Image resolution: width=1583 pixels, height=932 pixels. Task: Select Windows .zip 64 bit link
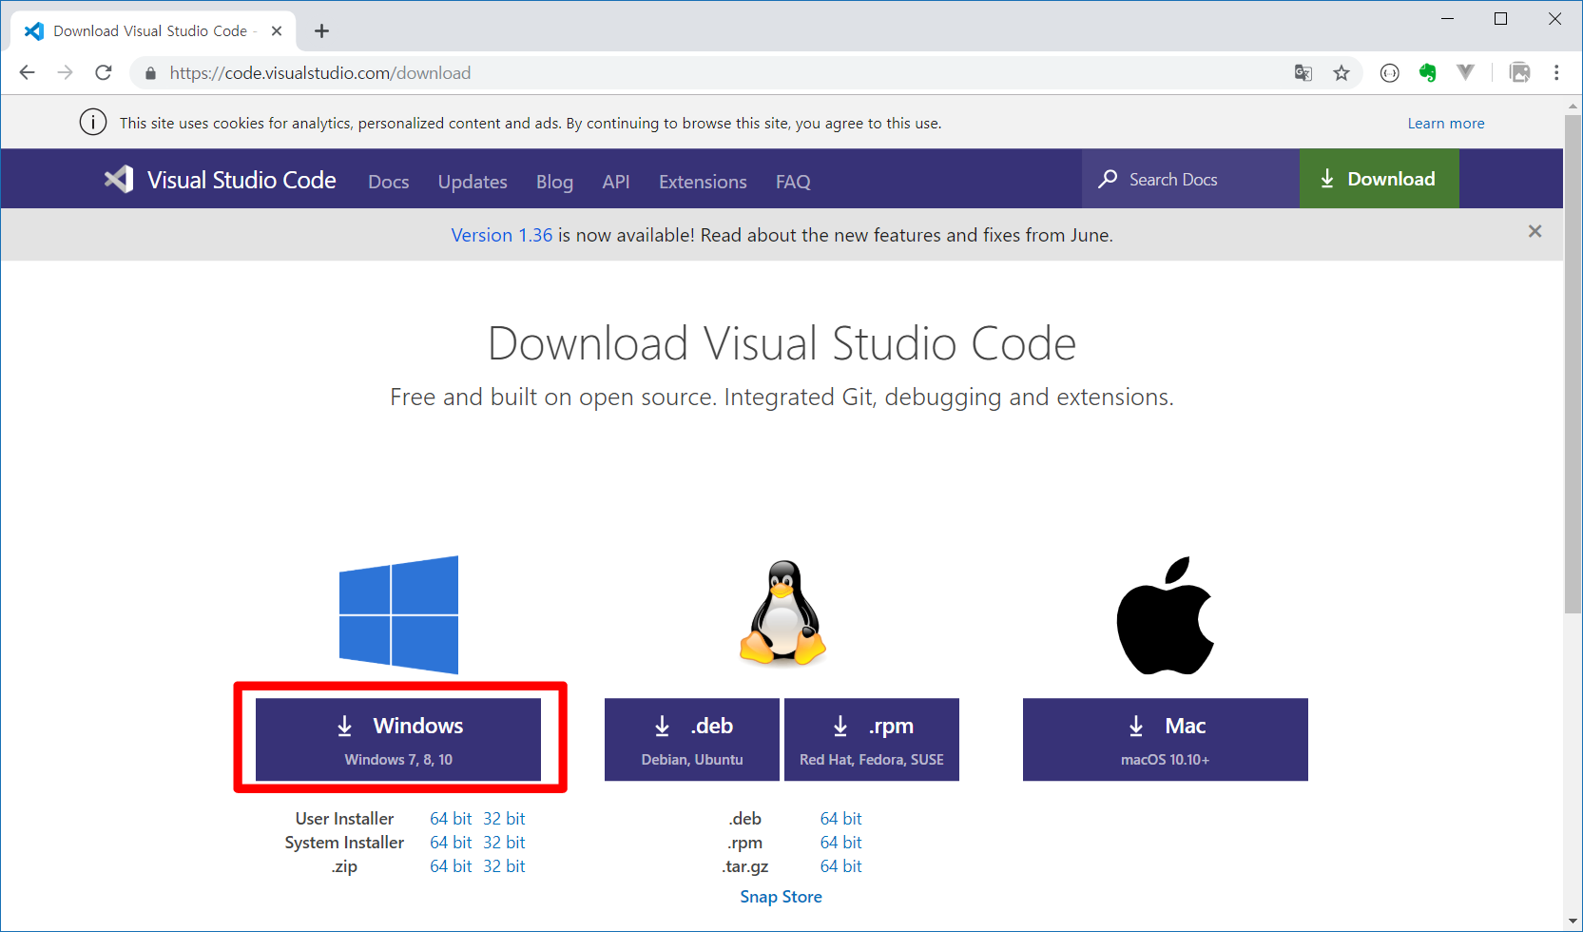(x=451, y=866)
